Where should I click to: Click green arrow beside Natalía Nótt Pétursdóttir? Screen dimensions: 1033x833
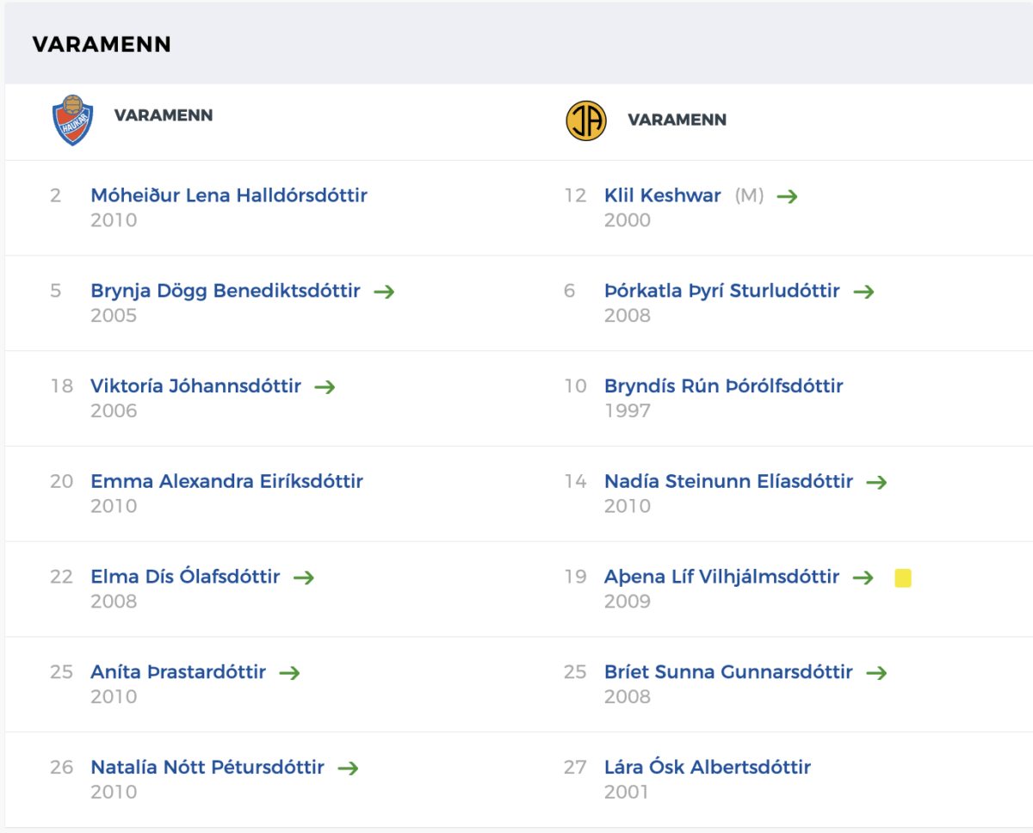[x=348, y=768]
